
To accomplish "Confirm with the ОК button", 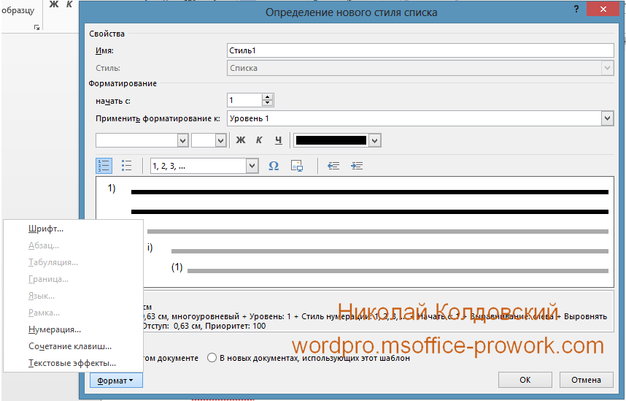I will 525,380.
